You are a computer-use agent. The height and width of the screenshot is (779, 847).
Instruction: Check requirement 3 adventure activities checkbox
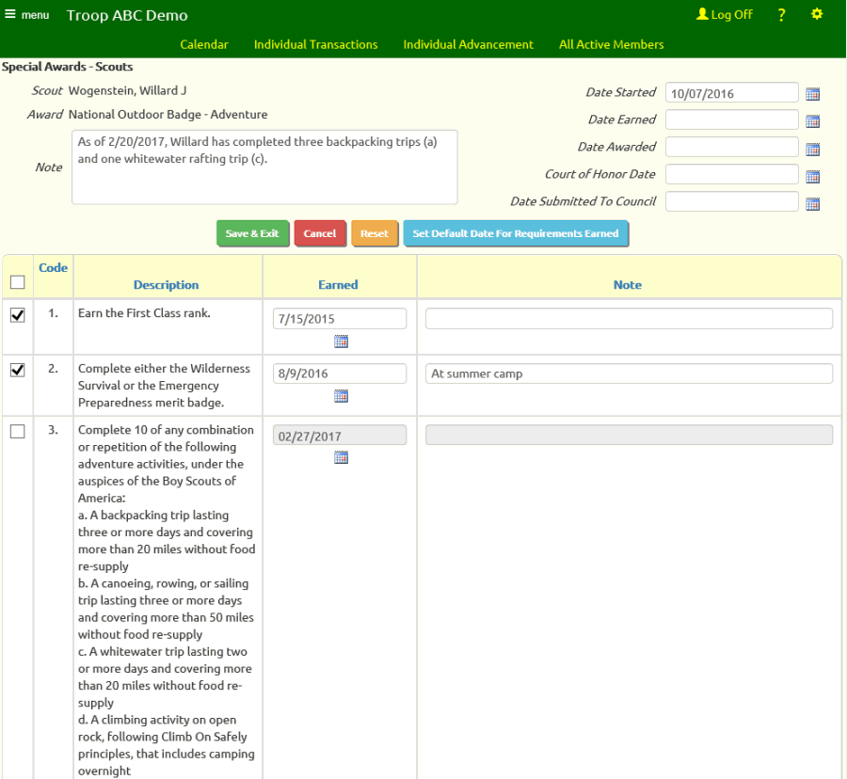coord(17,431)
